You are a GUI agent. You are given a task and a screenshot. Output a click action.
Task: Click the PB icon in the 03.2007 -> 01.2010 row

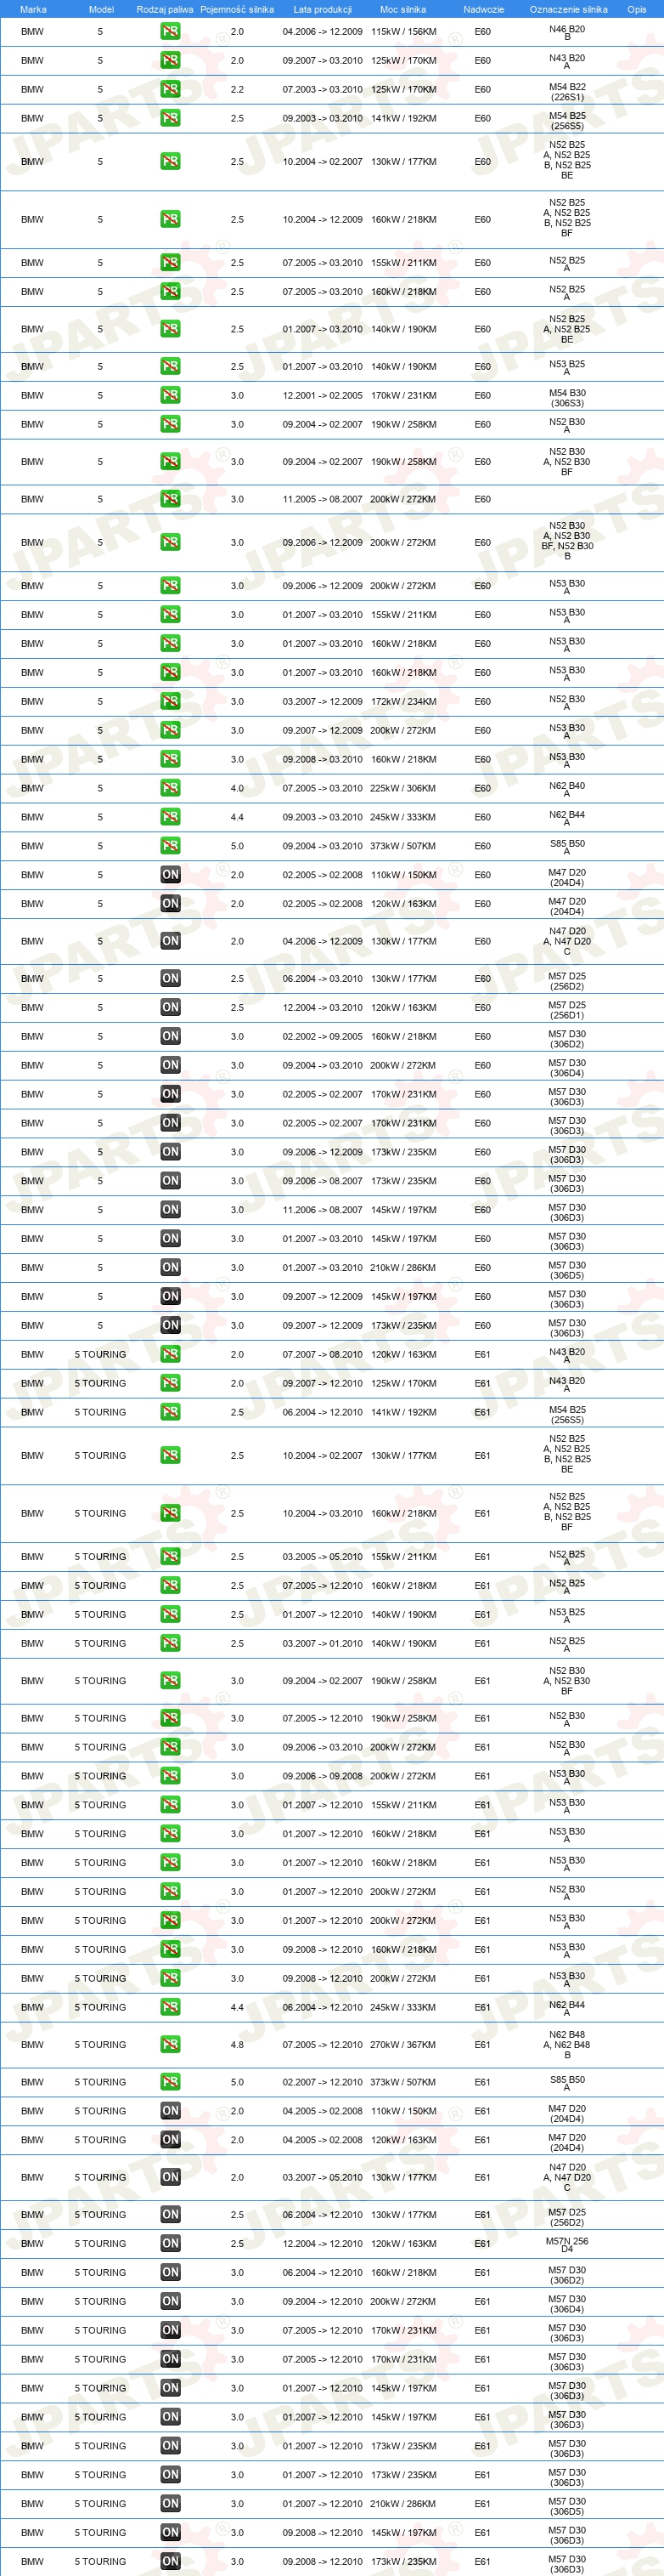click(x=171, y=1643)
